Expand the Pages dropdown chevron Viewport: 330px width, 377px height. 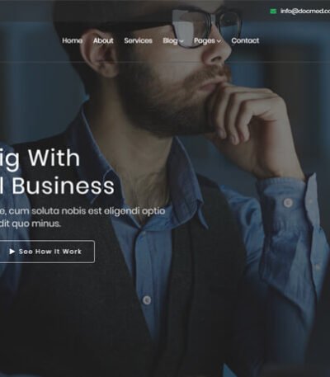pyautogui.click(x=219, y=41)
